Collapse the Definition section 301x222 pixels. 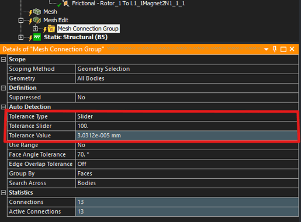pos(4,88)
